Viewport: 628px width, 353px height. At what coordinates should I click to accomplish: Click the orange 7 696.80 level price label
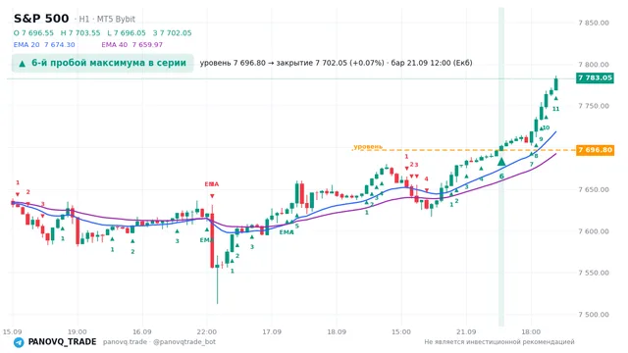pyautogui.click(x=596, y=150)
